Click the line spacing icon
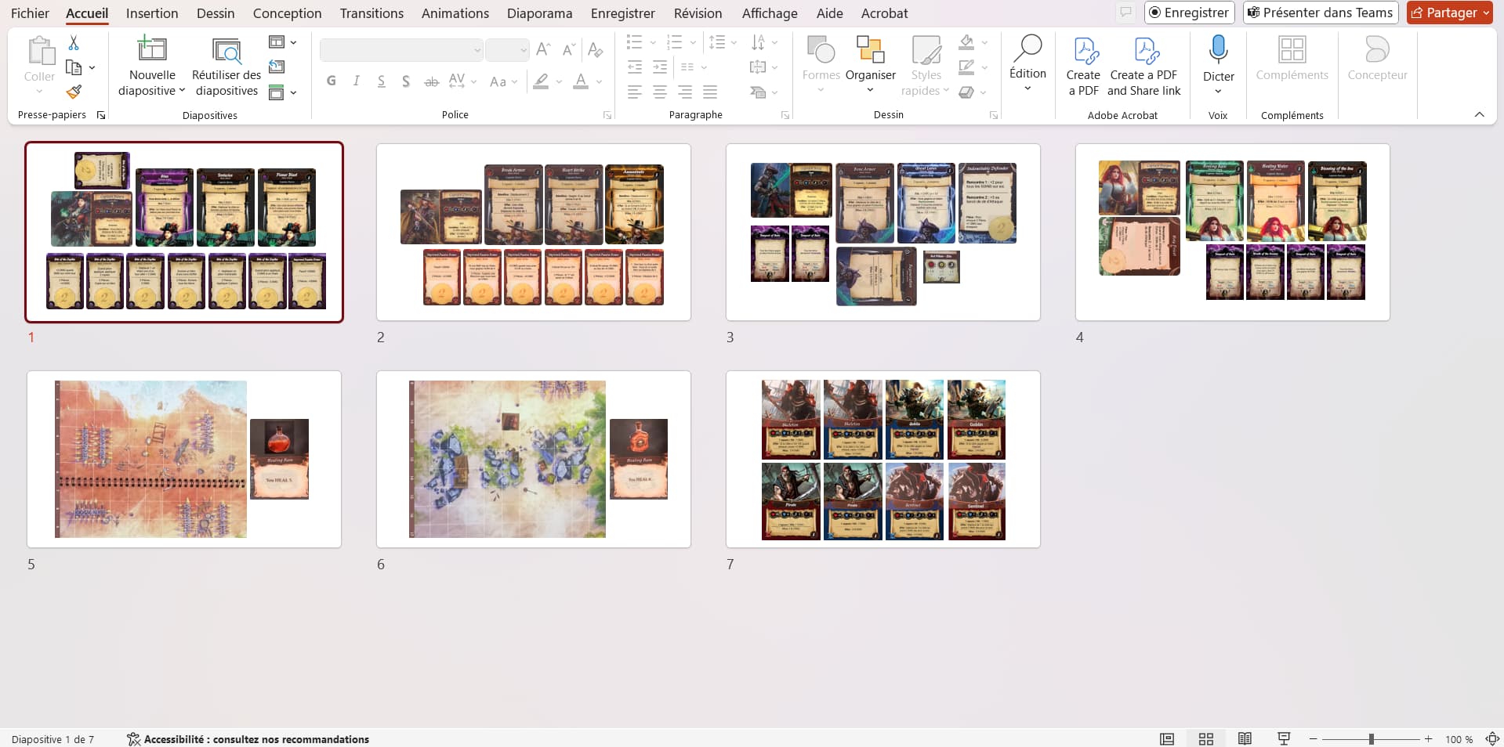 (x=716, y=41)
